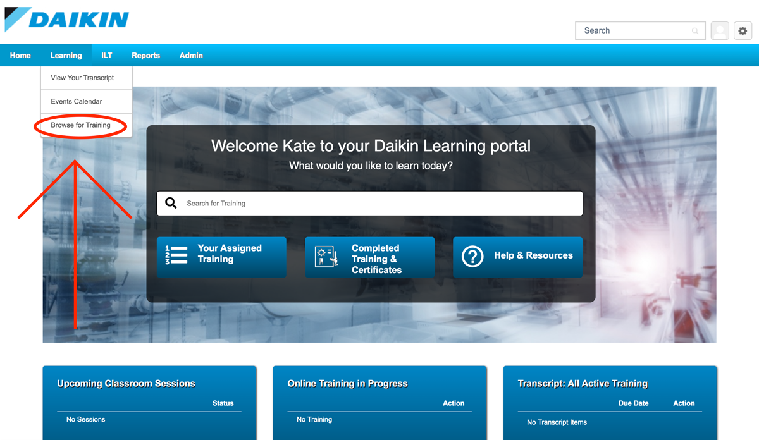
Task: Click Transcript: All Active Training heading
Action: [583, 384]
